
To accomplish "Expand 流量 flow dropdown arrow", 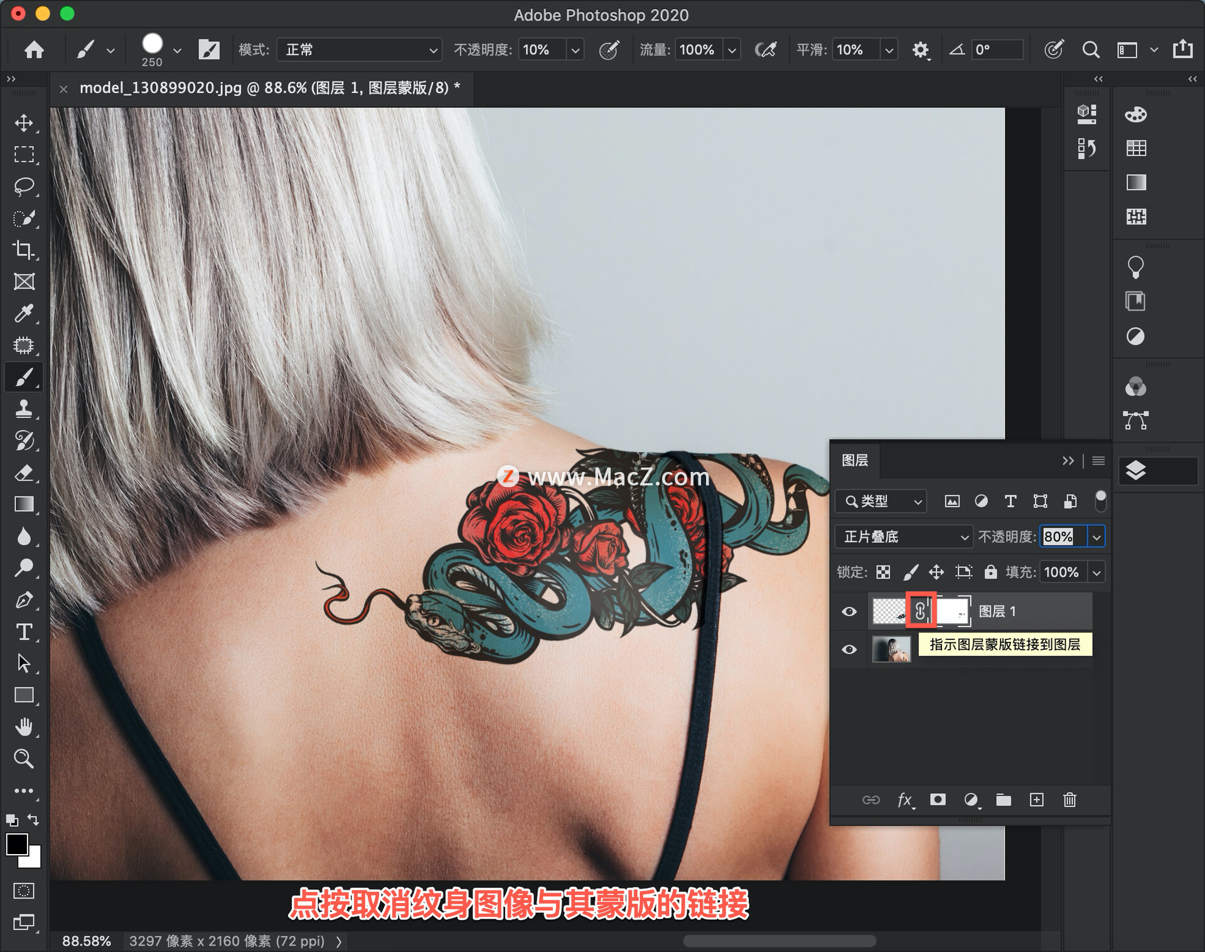I will [732, 50].
